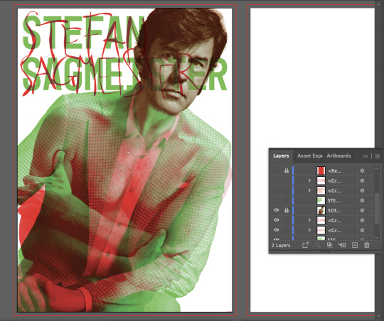Click the red <Re...> layer thumbnail
The image size is (384, 321).
click(x=321, y=170)
